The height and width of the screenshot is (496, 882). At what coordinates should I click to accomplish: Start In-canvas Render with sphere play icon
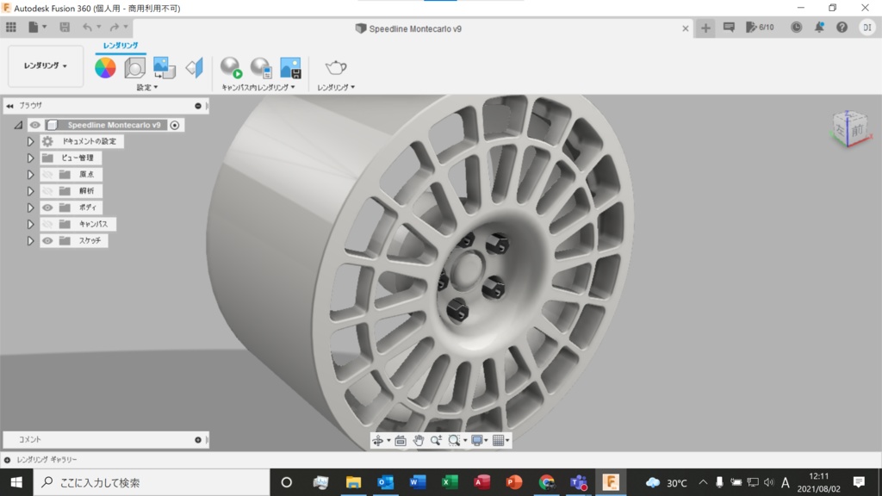coord(231,67)
